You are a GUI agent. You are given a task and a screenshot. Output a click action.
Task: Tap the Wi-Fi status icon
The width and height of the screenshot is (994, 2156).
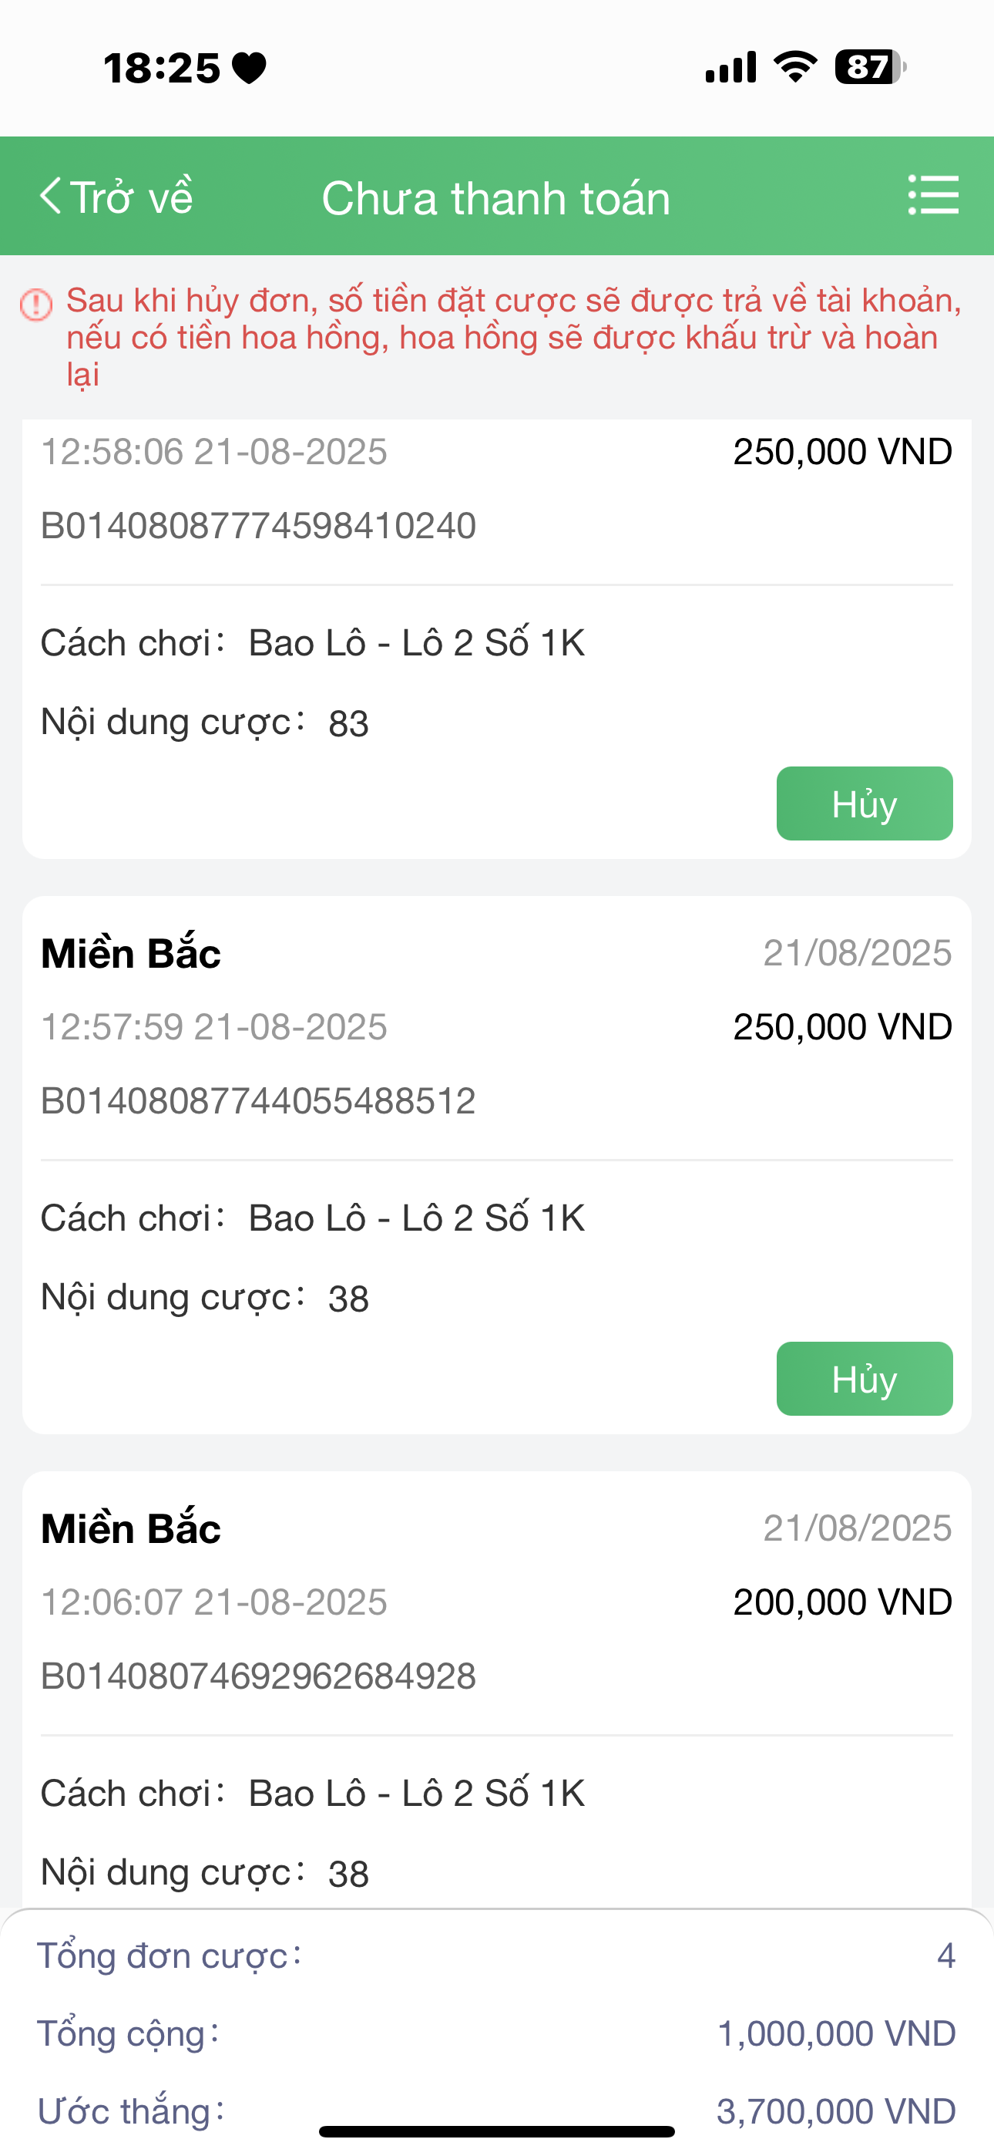pyautogui.click(x=795, y=66)
